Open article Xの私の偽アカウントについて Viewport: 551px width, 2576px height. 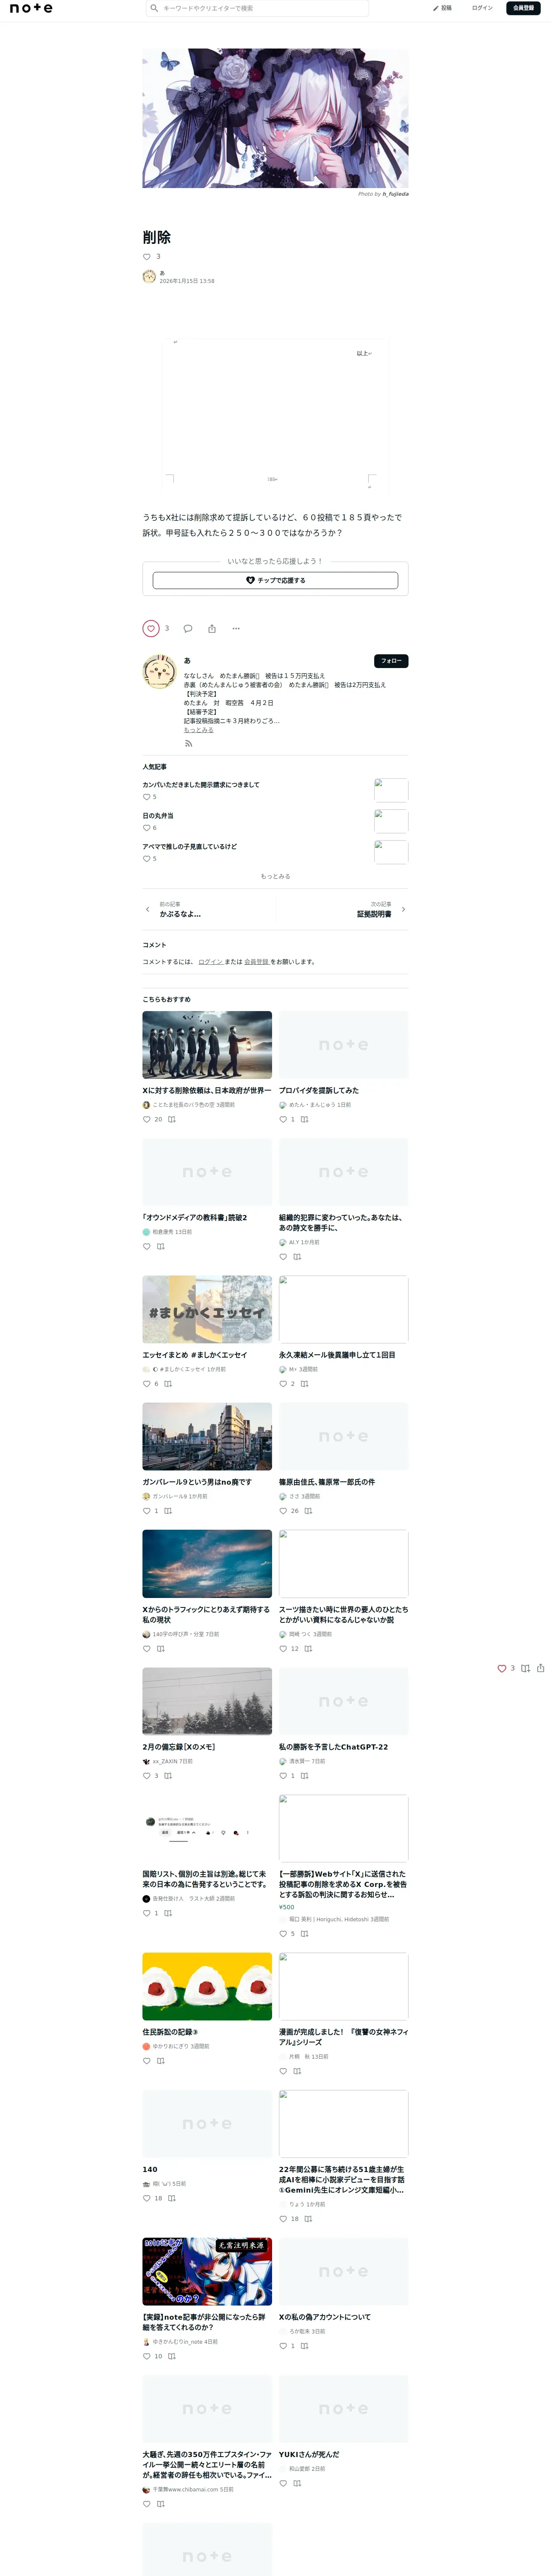pos(325,2317)
